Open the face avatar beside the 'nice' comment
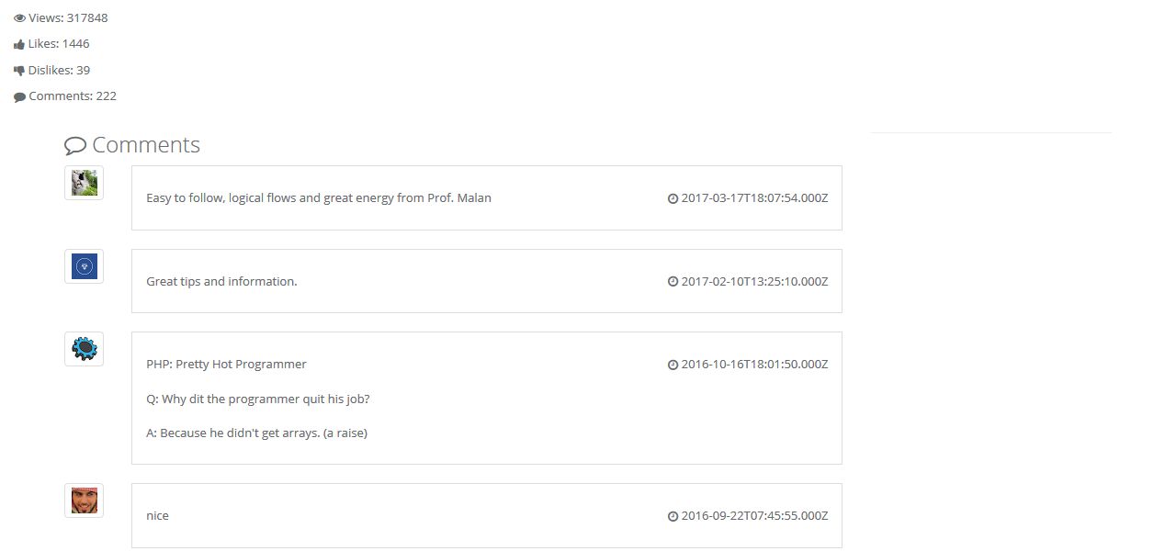The width and height of the screenshot is (1176, 551). (x=84, y=500)
